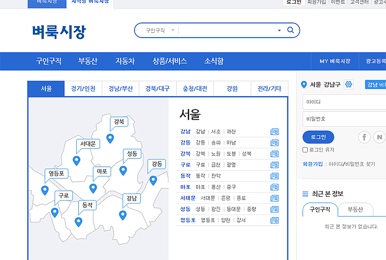Log in with the Naver N icon
Image resolution: width=386 pixels, height=260 pixels.
(379, 137)
